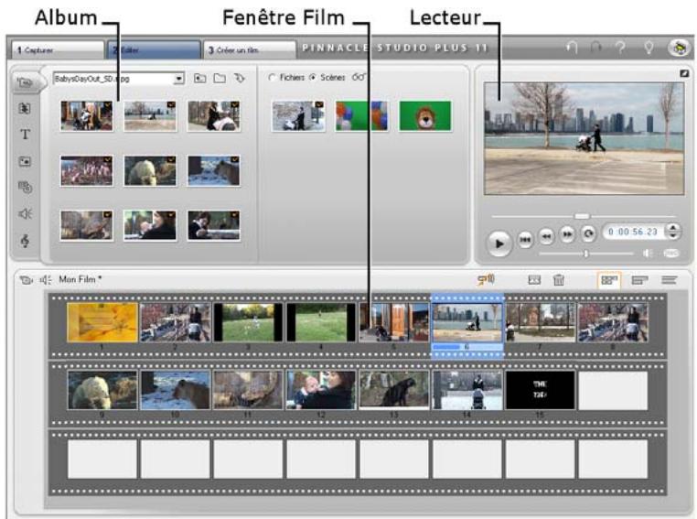Click the timecode stepper arrows

(673, 232)
